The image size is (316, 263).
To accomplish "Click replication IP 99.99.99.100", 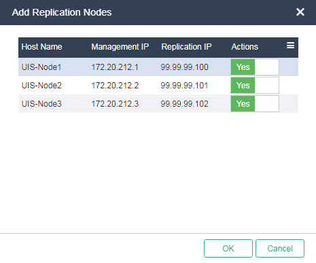I will 184,67.
